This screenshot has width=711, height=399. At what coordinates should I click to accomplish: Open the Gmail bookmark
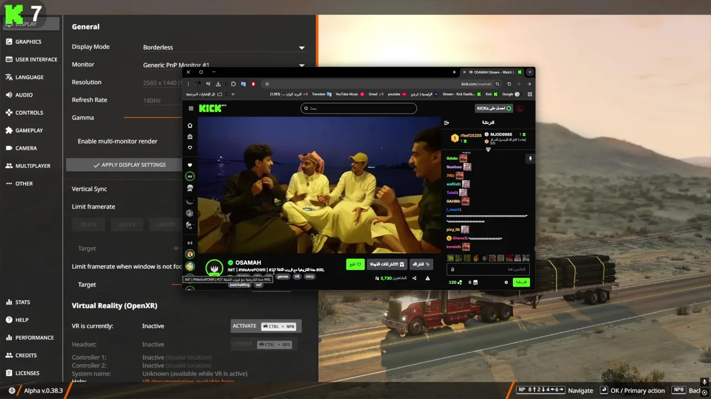pyautogui.click(x=376, y=94)
